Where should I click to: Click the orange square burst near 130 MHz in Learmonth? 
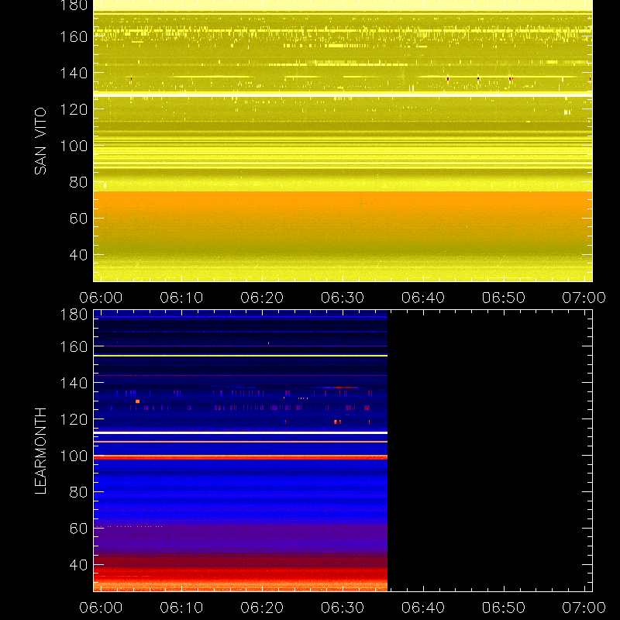pos(137,401)
